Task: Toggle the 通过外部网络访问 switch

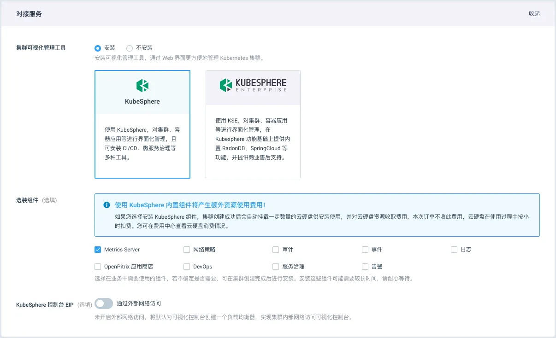Action: 104,303
